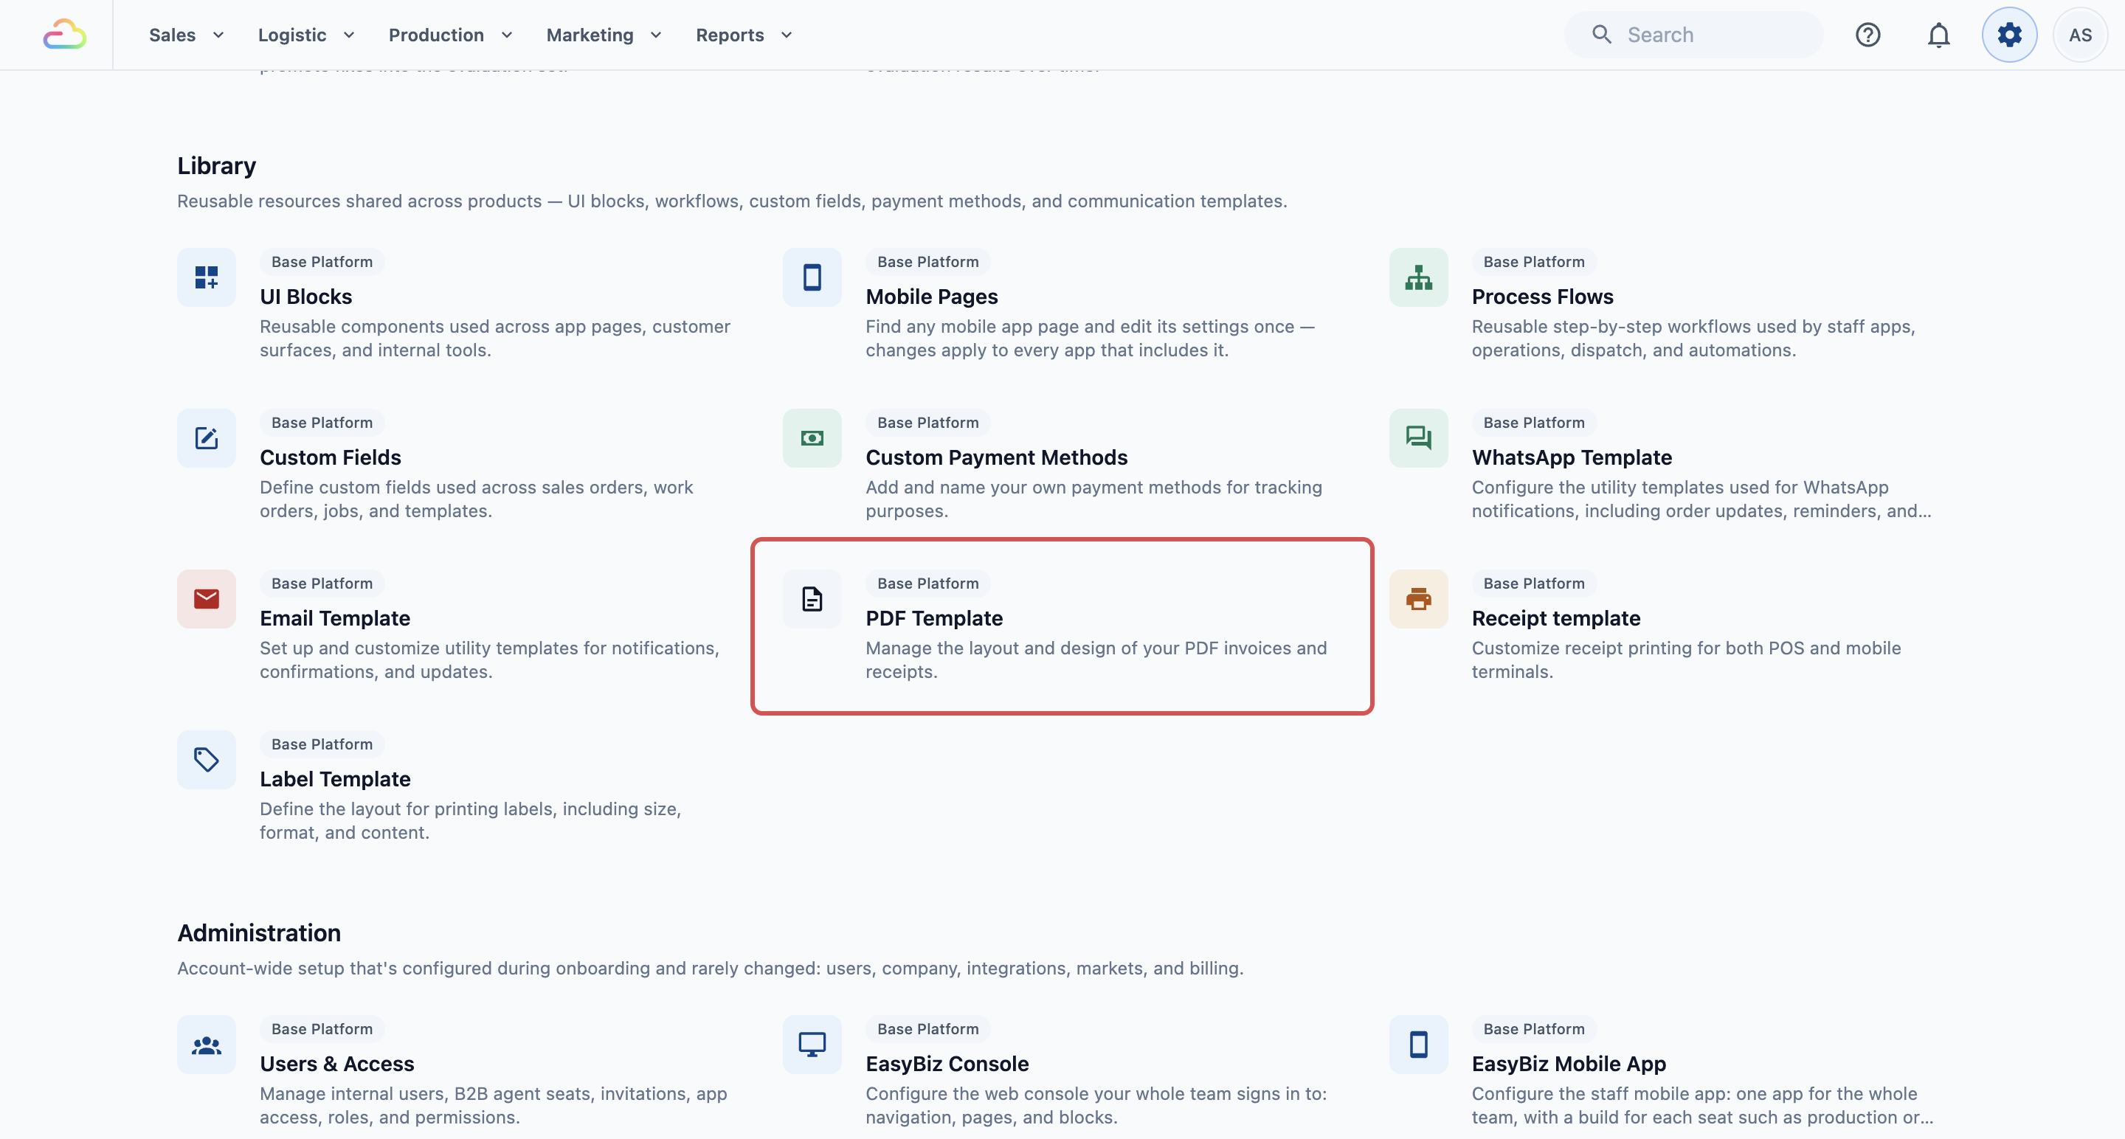Click the Email Template envelope icon
This screenshot has height=1139, width=2125.
(207, 599)
